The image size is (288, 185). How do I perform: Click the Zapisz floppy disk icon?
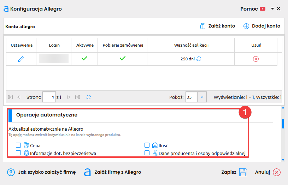[x=243, y=172]
